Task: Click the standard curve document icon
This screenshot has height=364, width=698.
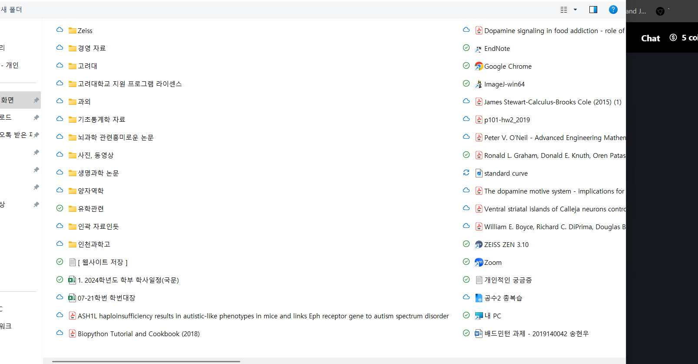Action: 479,173
